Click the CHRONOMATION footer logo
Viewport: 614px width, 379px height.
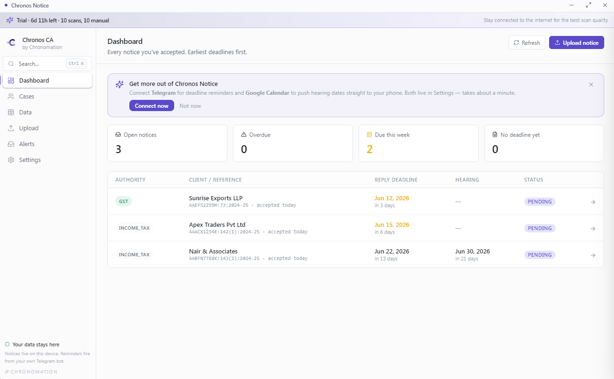[31, 372]
